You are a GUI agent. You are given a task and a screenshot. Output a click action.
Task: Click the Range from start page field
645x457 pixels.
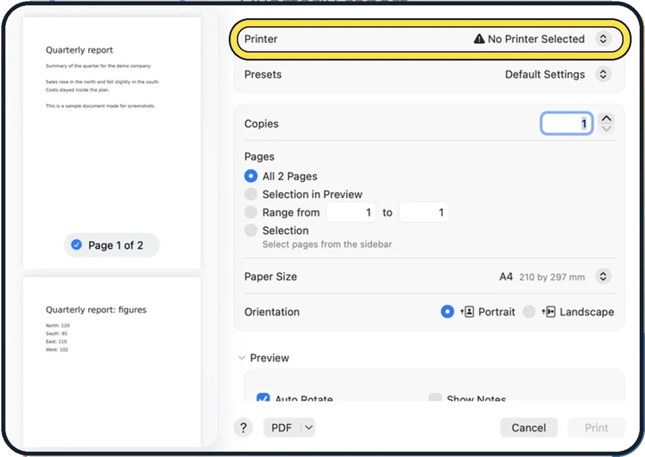tap(351, 213)
